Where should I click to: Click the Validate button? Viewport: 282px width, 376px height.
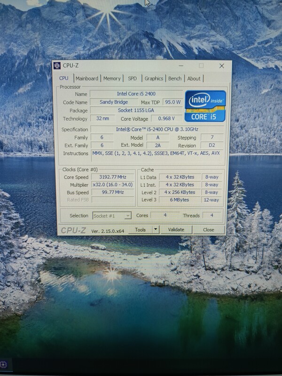click(176, 229)
